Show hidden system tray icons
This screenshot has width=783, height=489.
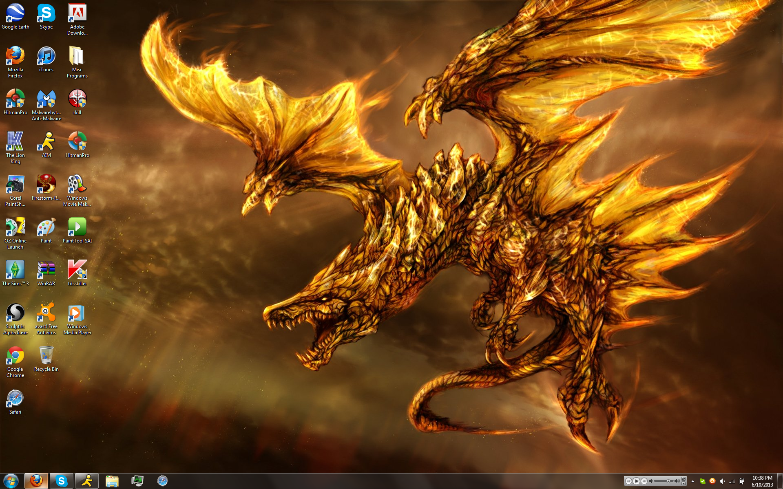692,481
